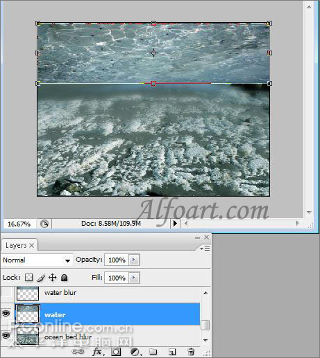The image size is (320, 358).
Task: Open the layer style fx menu
Action: point(98,352)
